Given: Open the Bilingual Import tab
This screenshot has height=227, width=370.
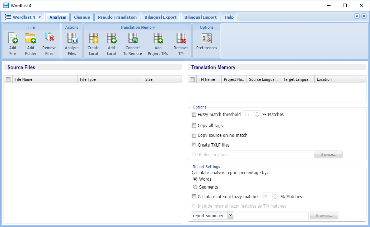Looking at the screenshot, I should (201, 17).
